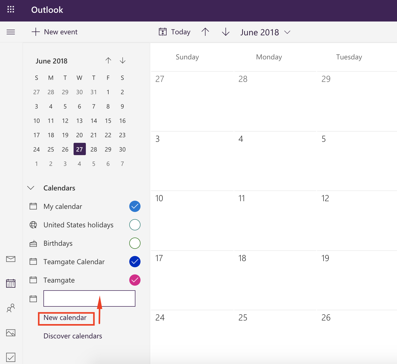Click mini calendar June 2018 header
Viewport: 397px width, 364px height.
pos(52,61)
